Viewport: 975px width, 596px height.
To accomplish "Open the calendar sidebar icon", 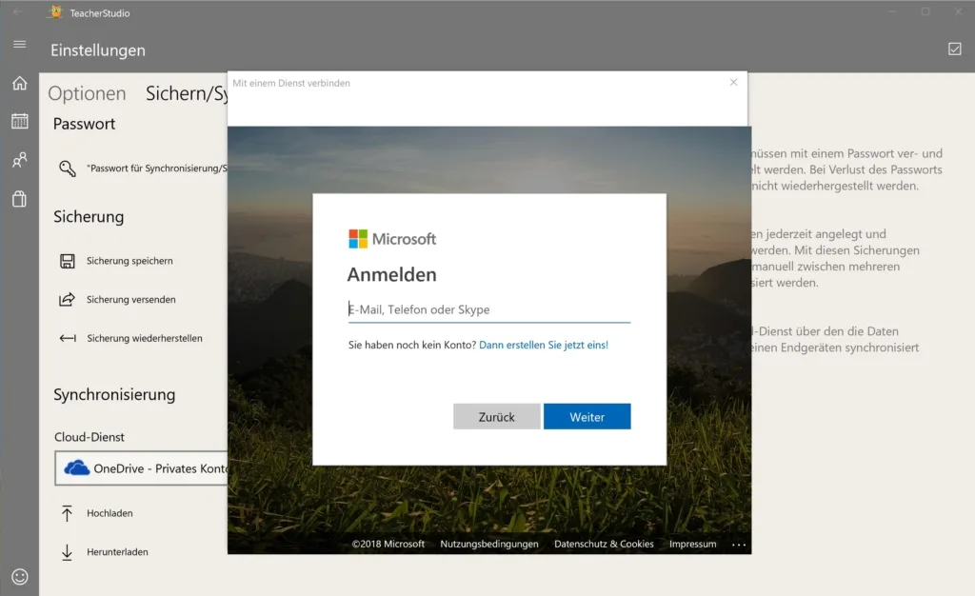I will [19, 121].
